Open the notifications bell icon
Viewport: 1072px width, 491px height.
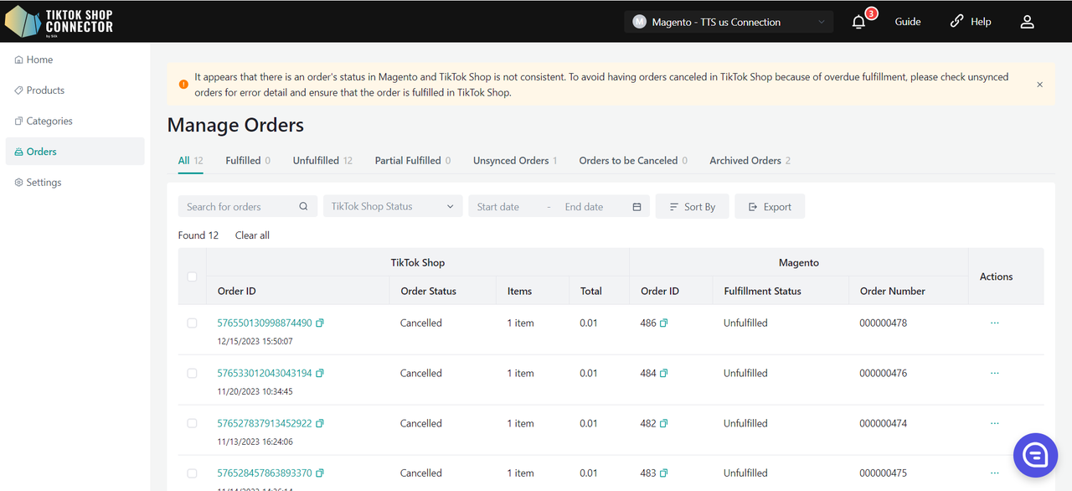coord(858,23)
